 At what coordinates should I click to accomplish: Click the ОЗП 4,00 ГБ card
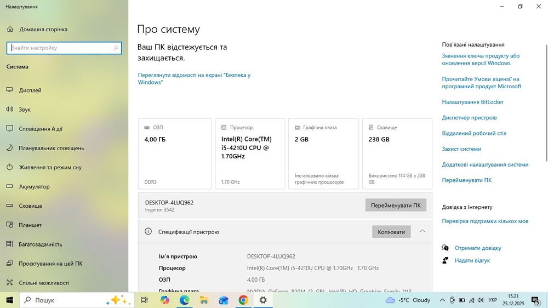pos(175,154)
